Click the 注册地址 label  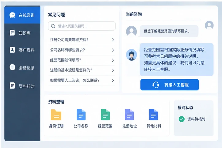coord(129,126)
